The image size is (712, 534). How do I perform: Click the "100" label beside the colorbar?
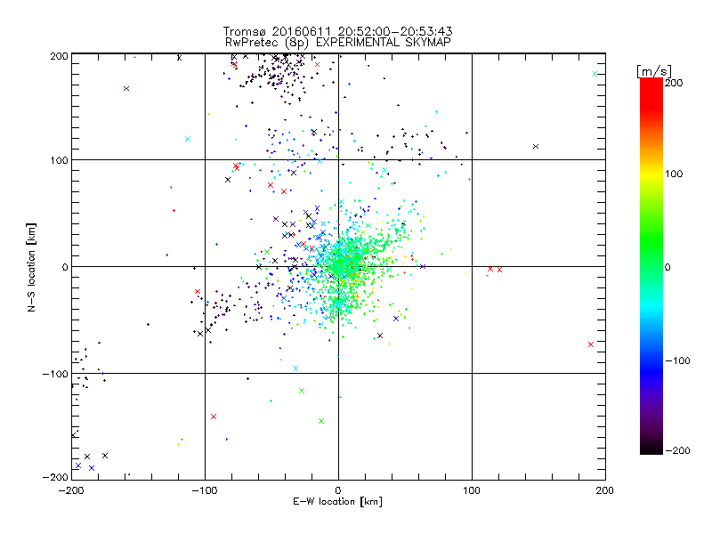click(674, 174)
